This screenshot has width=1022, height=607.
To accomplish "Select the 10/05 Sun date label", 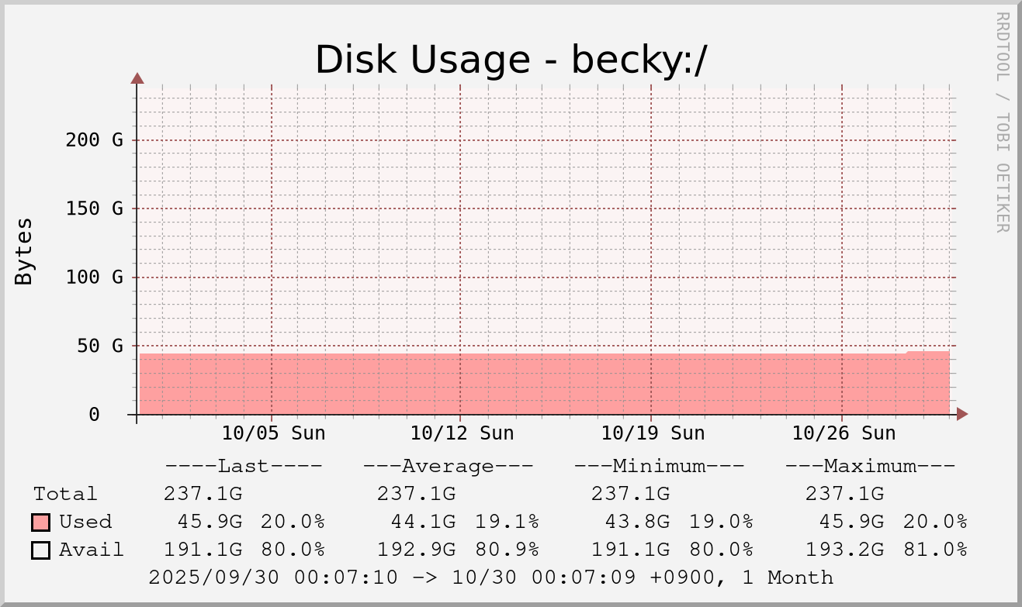I will tap(273, 433).
